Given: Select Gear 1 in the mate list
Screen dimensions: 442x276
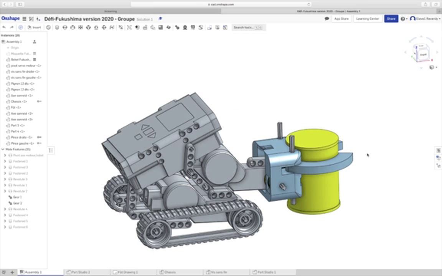Looking at the screenshot, I should tap(18, 197).
